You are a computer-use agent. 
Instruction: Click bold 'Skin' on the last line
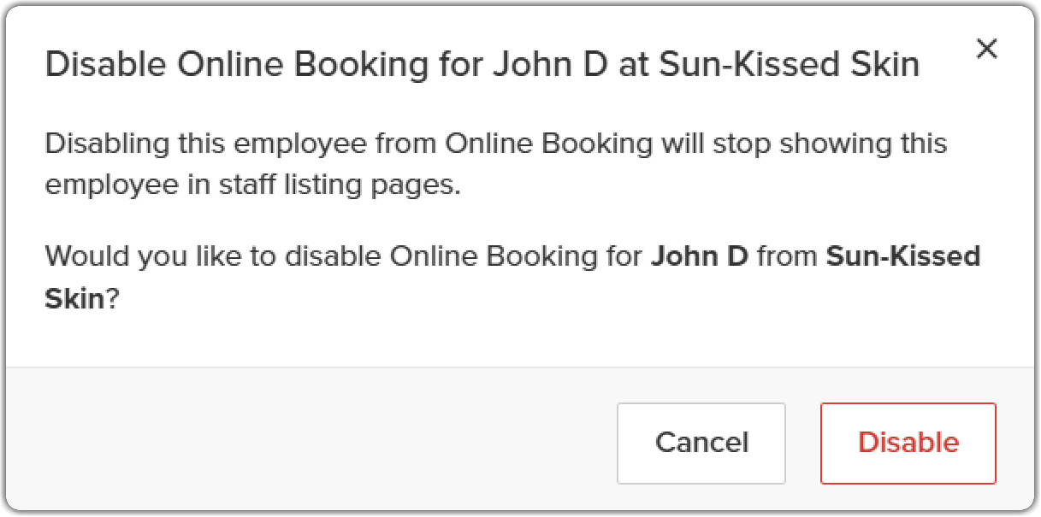click(74, 299)
